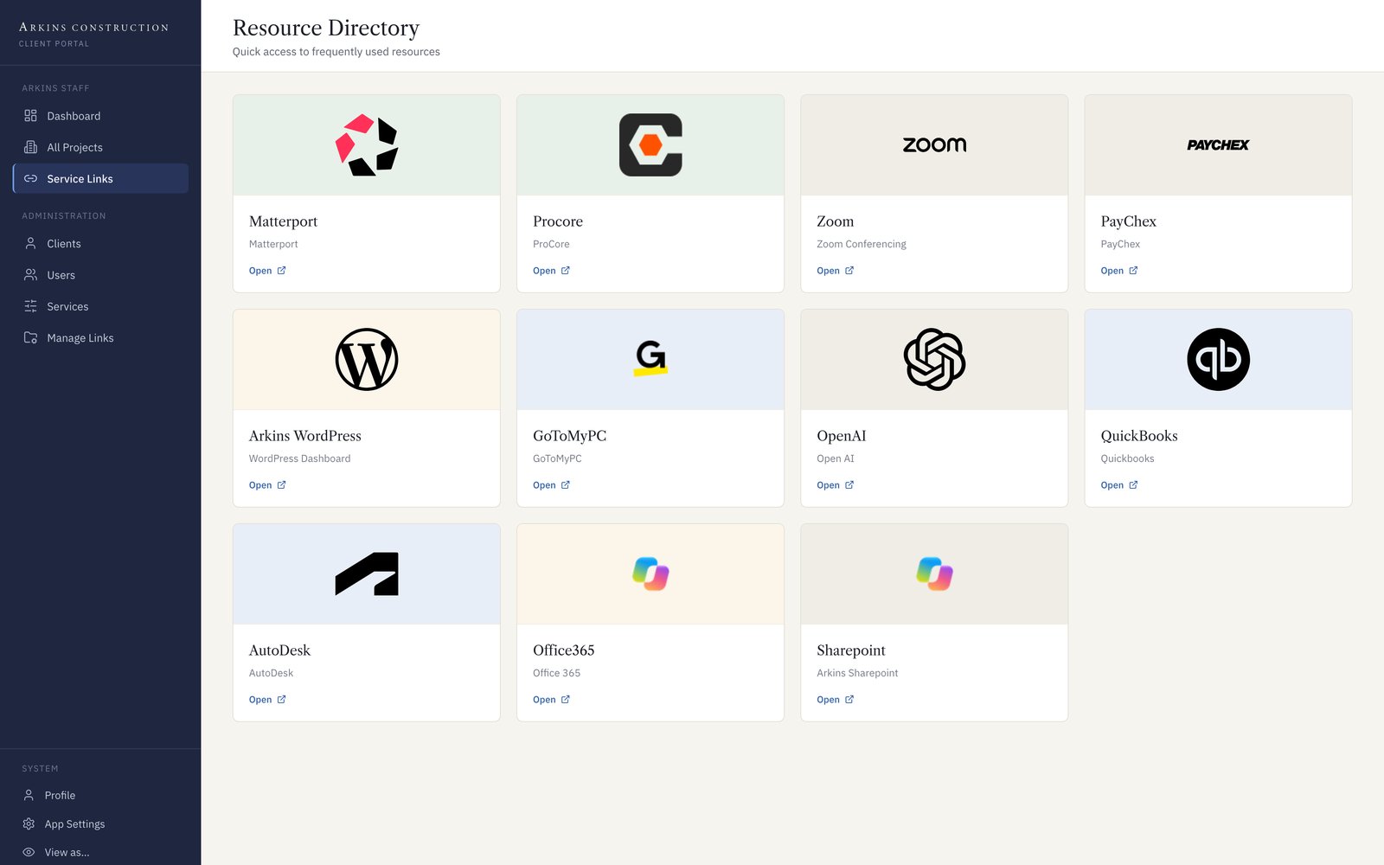Click the Paychex logo
This screenshot has height=865, width=1384.
1218,145
